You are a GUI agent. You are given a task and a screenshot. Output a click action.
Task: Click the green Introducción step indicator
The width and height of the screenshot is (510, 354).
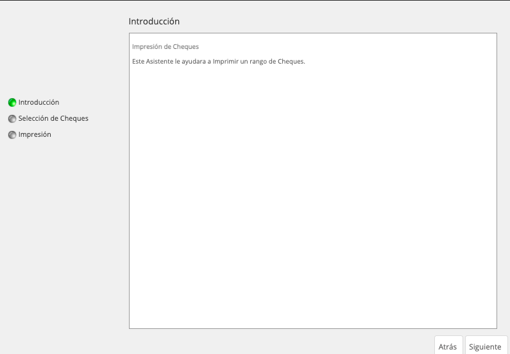tap(12, 103)
